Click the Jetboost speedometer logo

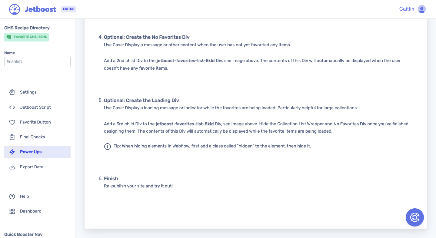tap(14, 9)
